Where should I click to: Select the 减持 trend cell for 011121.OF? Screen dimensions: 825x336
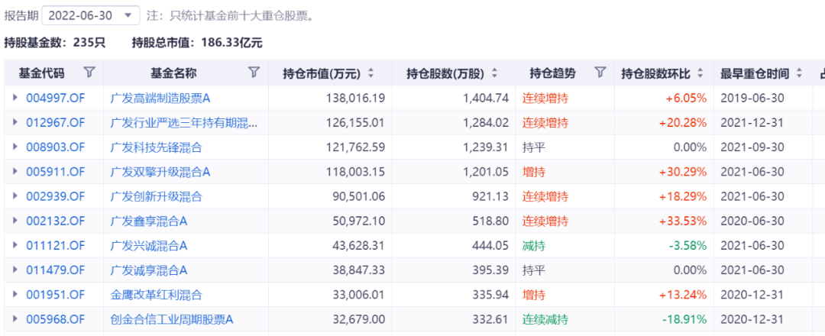coord(533,246)
